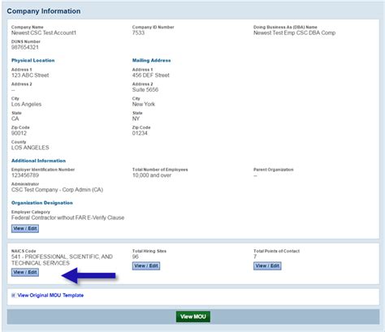Click the Organization Designation section heading
385x332 pixels.
pos(42,203)
